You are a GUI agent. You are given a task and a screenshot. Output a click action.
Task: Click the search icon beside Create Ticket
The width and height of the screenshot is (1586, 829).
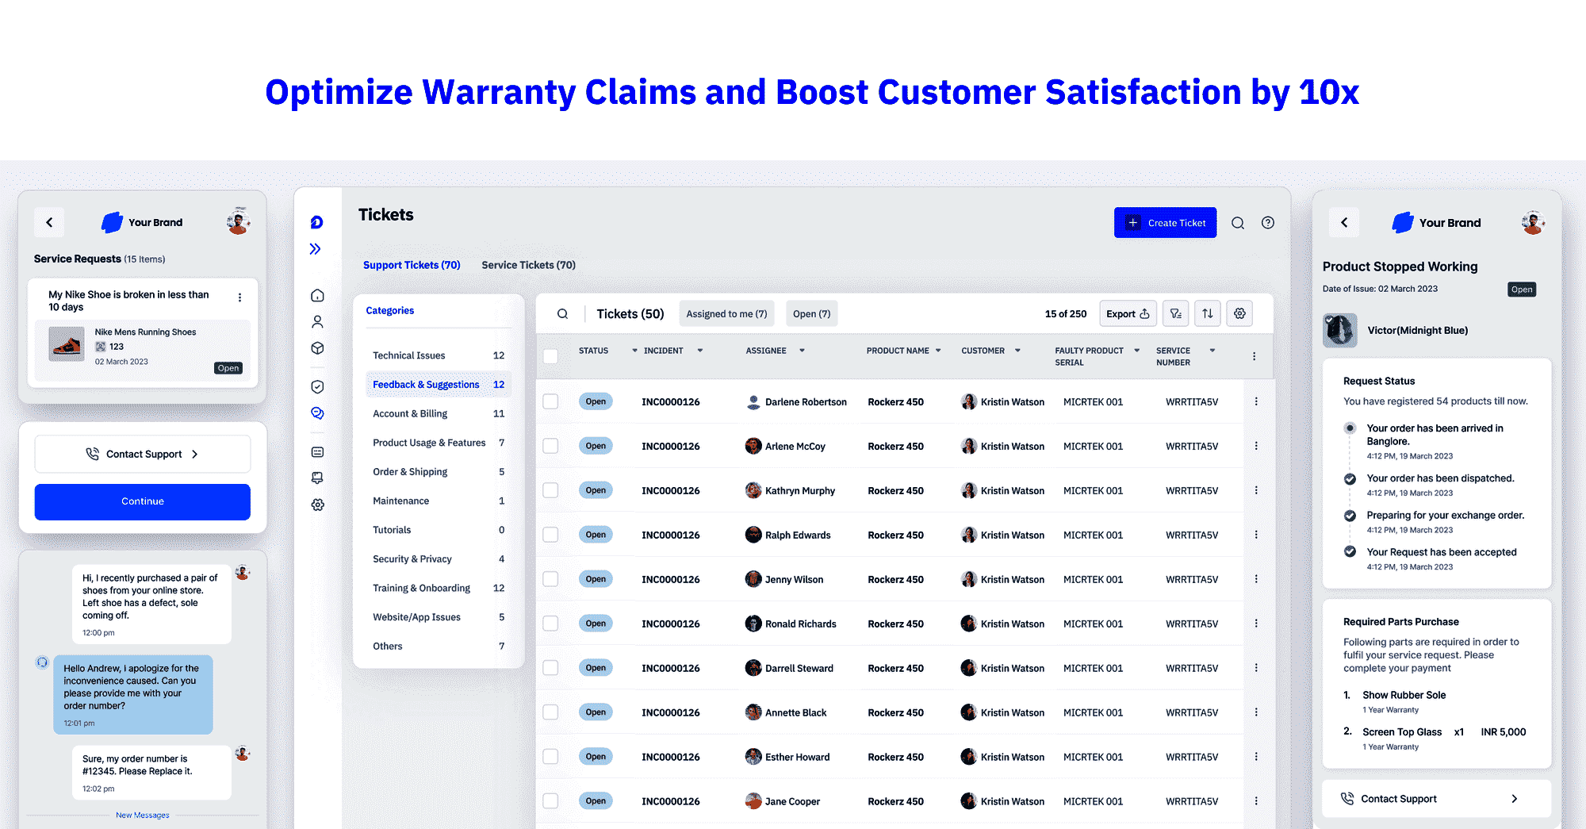pyautogui.click(x=1237, y=223)
